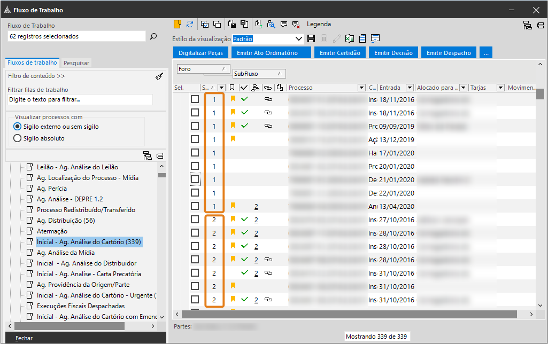Open the 'Estilo da visualização' Padrão dropdown
548x344 pixels.
tap(299, 38)
